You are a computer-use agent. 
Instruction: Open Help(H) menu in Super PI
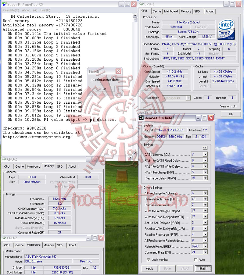(x=45, y=10)
